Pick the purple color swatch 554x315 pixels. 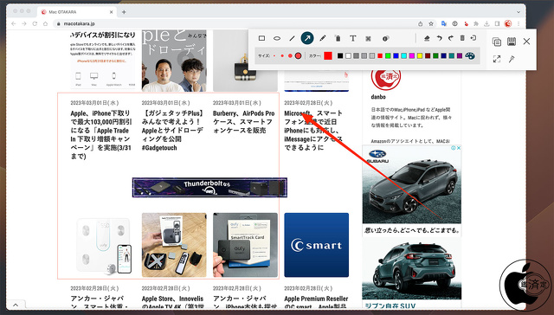(460, 55)
